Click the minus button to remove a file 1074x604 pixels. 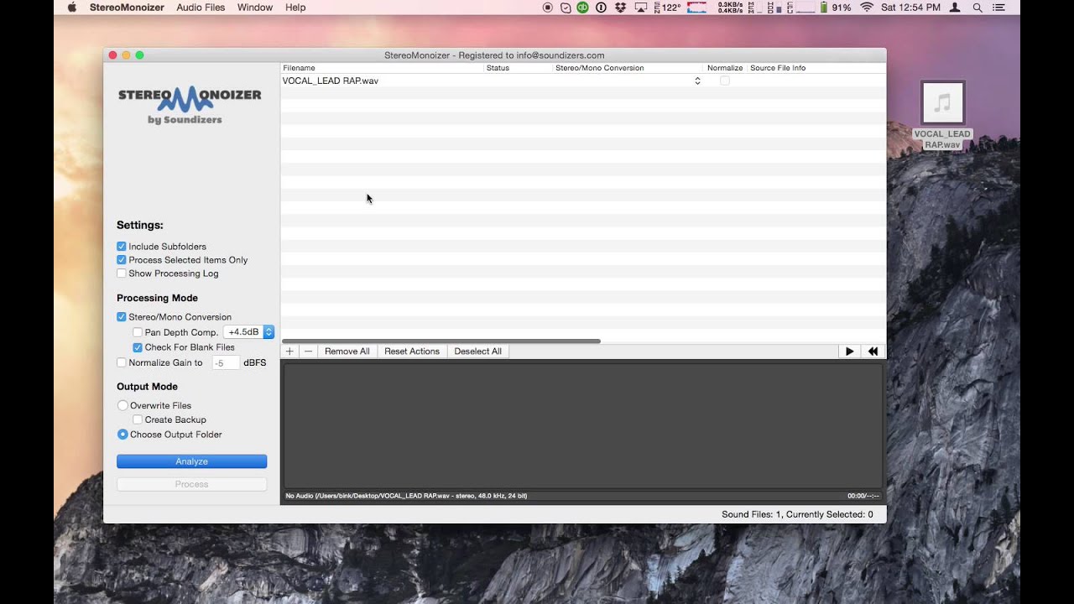308,351
